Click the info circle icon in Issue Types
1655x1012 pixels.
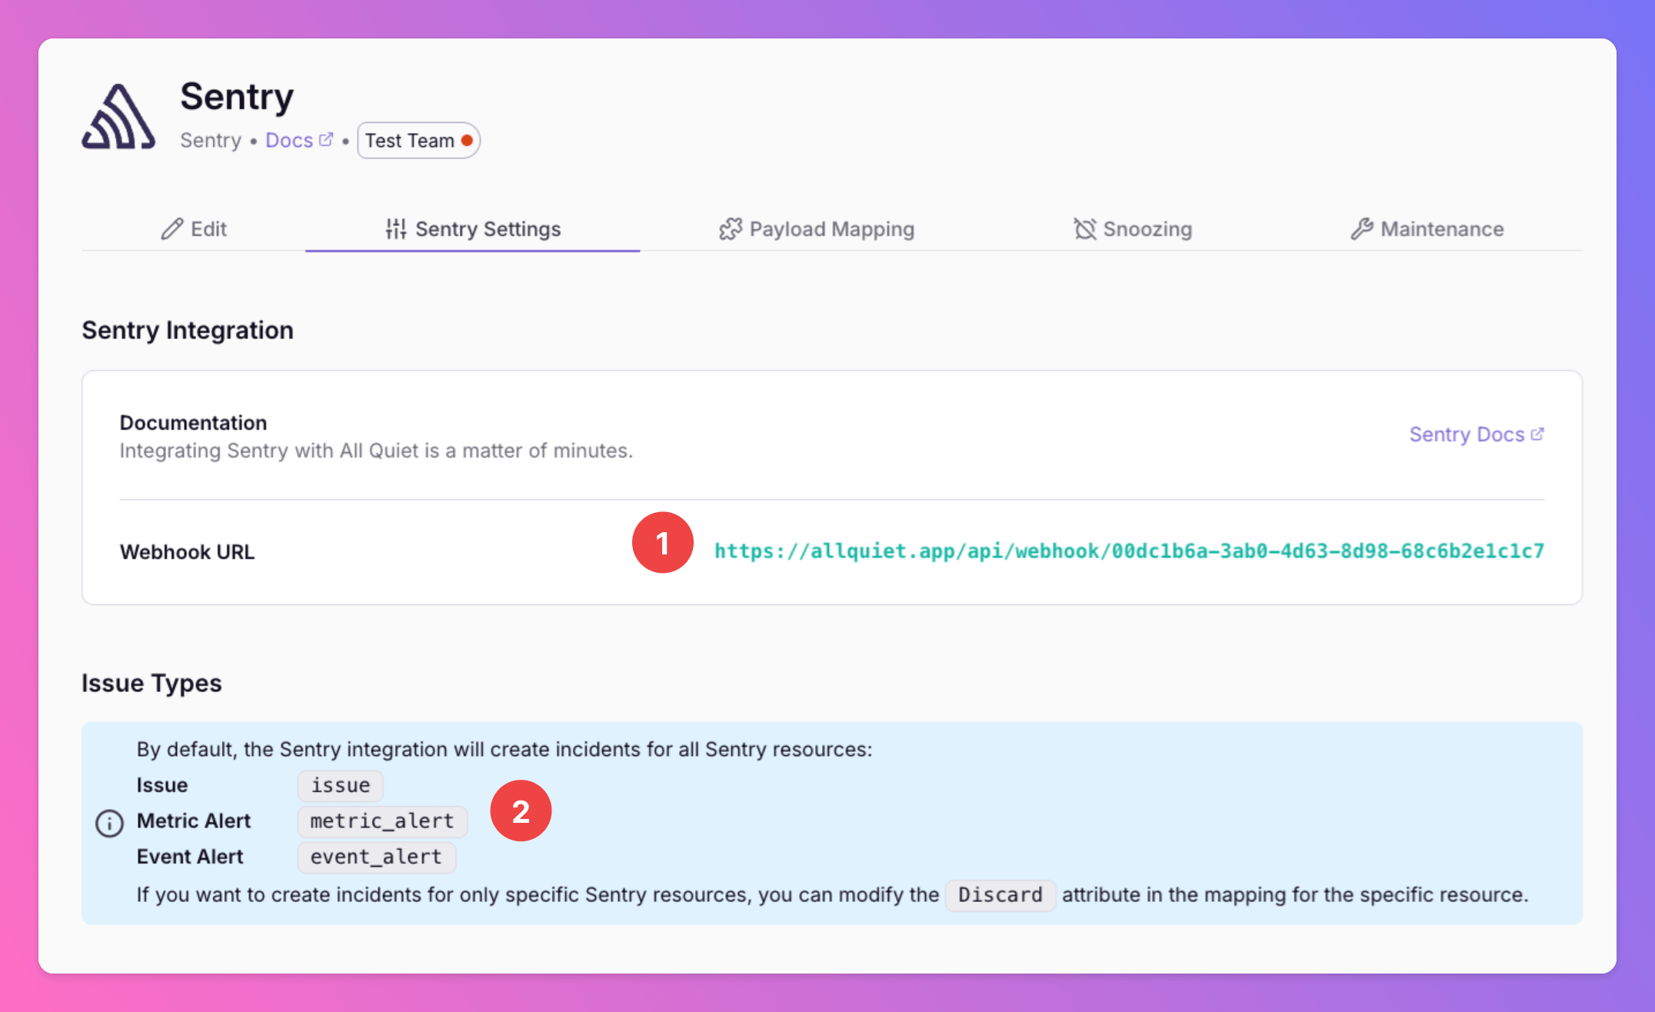click(x=109, y=823)
